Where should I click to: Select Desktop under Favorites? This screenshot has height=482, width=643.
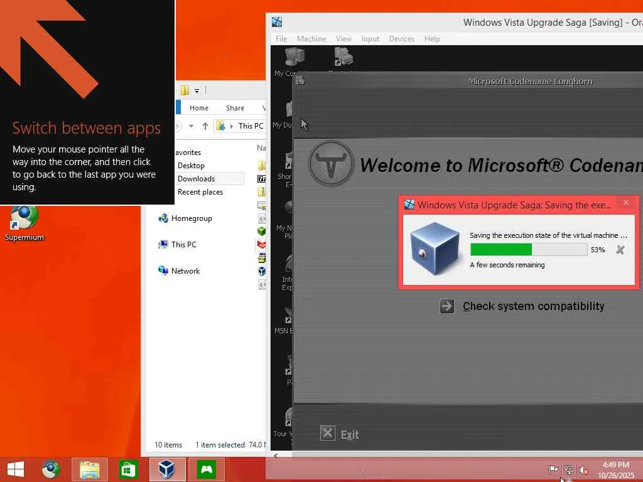point(191,166)
